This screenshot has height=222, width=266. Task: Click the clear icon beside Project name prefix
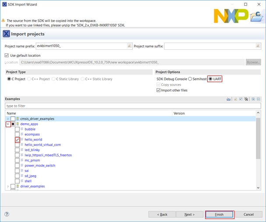tap(129, 46)
